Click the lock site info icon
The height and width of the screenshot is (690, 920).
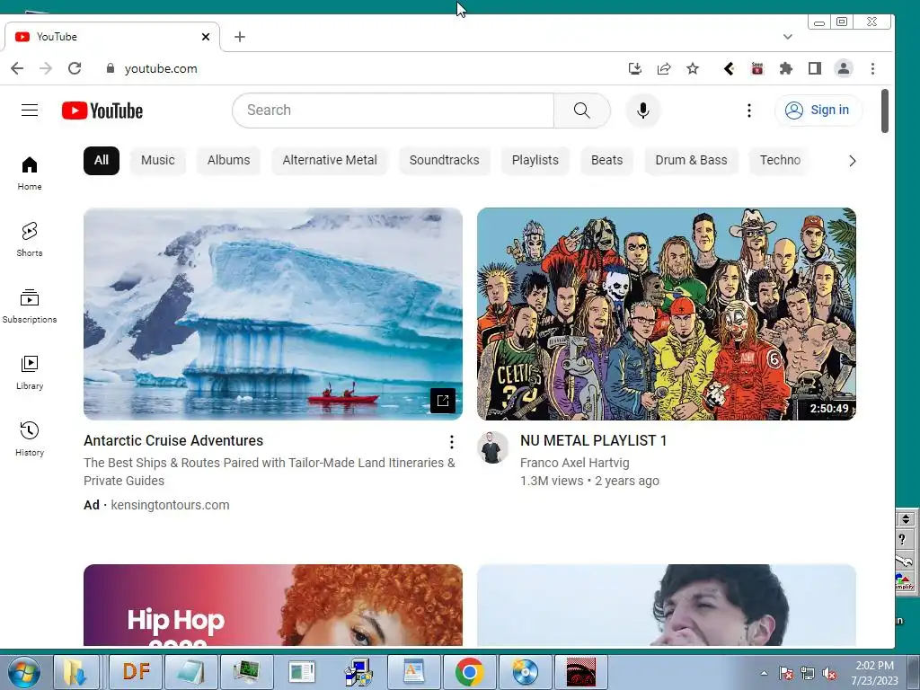click(111, 68)
